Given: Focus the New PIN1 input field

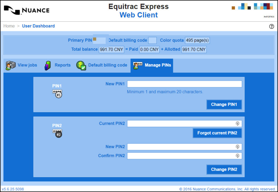Looking at the screenshot, I should tap(185, 84).
